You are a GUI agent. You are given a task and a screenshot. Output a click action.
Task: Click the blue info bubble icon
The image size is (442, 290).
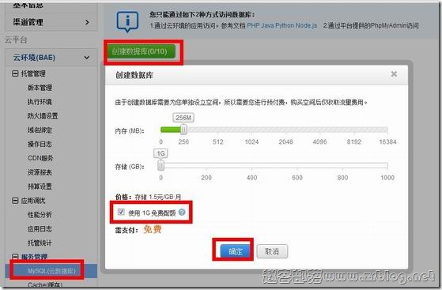(127, 21)
